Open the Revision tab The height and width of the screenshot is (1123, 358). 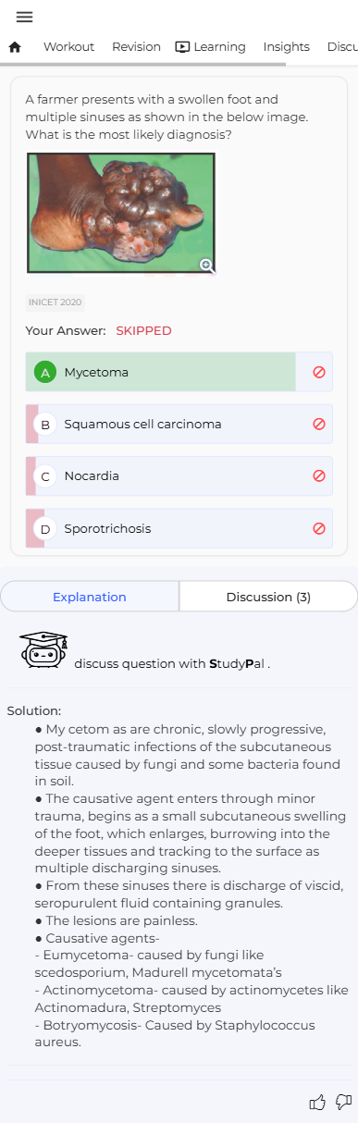pyautogui.click(x=136, y=46)
